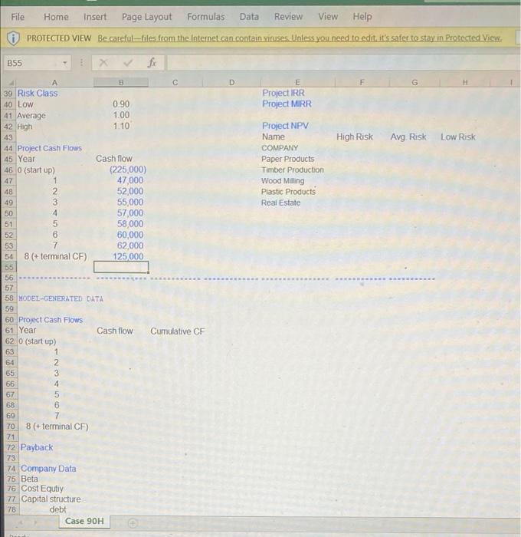Click the New Sheet plus icon
Image resolution: width=521 pixels, height=537 pixels.
(133, 523)
